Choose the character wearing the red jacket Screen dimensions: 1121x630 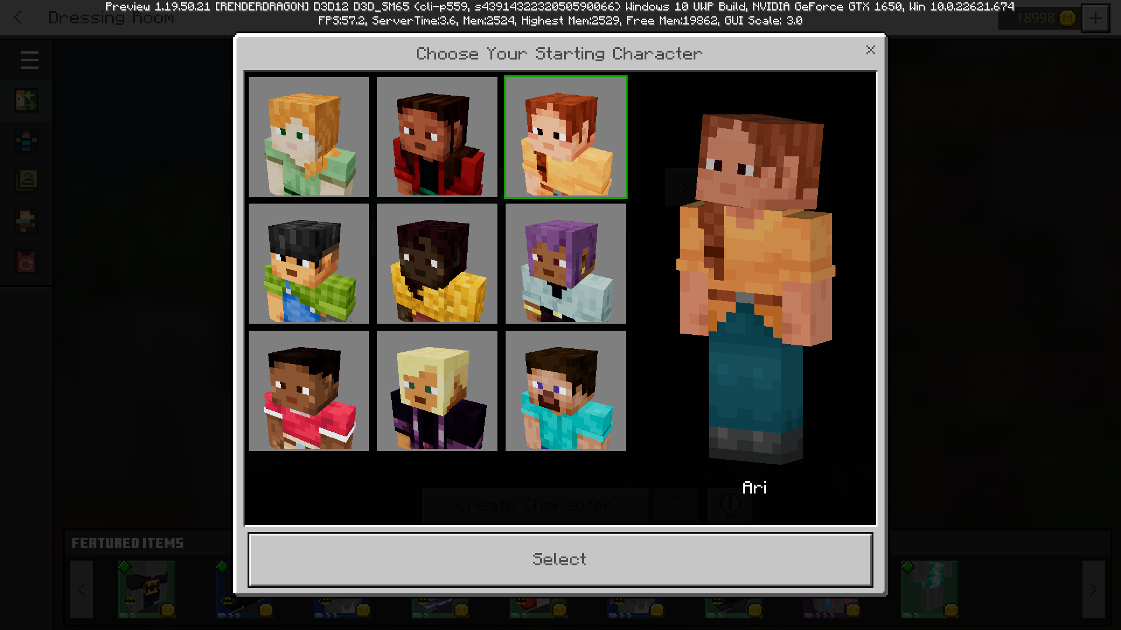click(437, 137)
